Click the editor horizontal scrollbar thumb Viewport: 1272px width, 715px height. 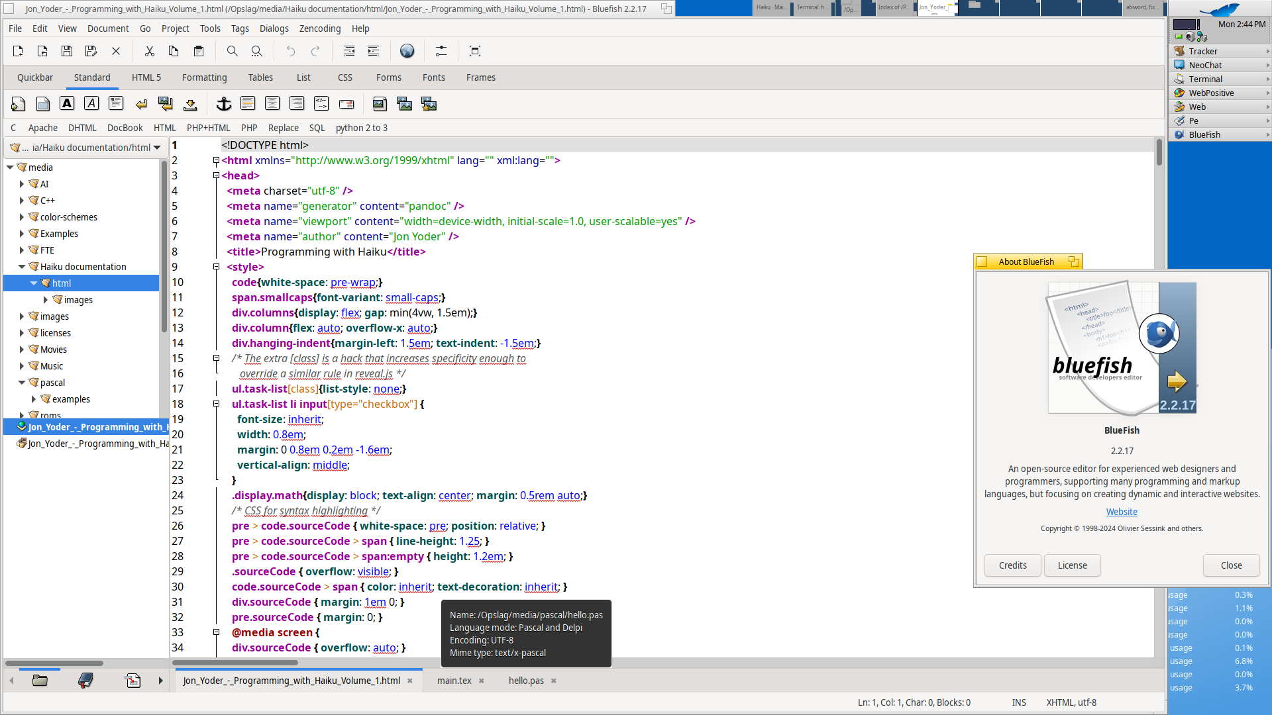click(x=235, y=662)
